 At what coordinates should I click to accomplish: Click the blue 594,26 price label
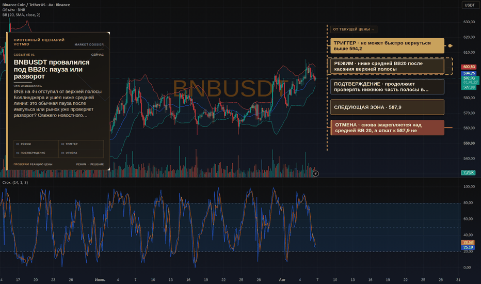[x=469, y=73]
